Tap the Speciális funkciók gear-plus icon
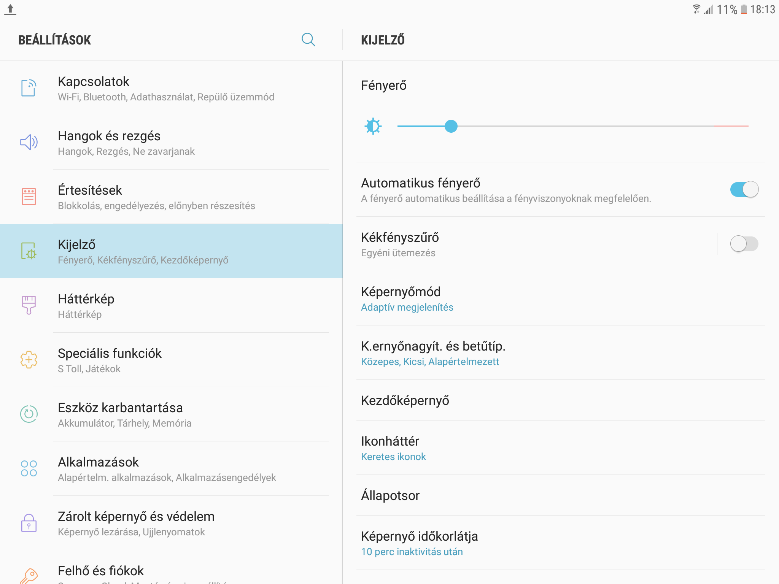Screen dimensions: 779x584 click(x=29, y=360)
